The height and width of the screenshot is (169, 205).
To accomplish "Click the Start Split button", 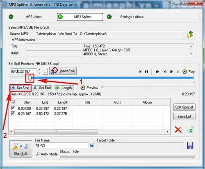I will coord(21,149).
